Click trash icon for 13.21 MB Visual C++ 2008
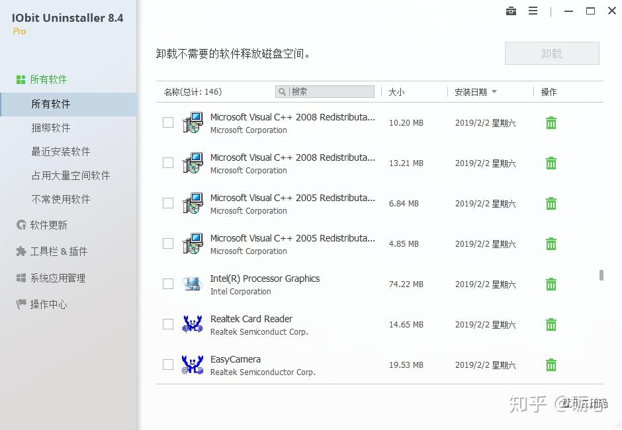This screenshot has height=430, width=622. [x=551, y=163]
